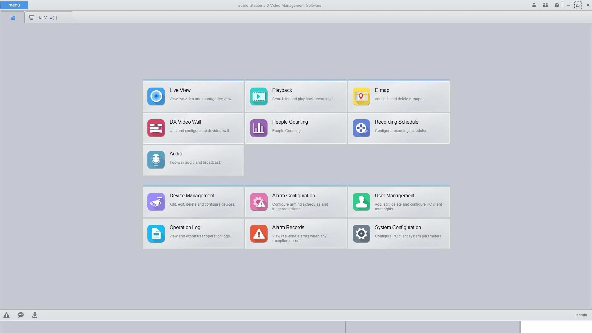Open the Audio microphone icon

[156, 160]
